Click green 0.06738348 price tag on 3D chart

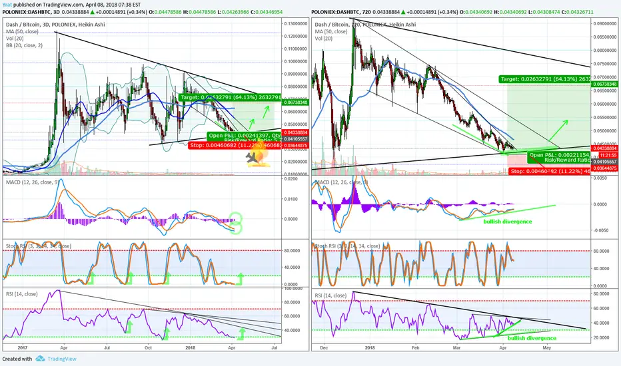295,102
